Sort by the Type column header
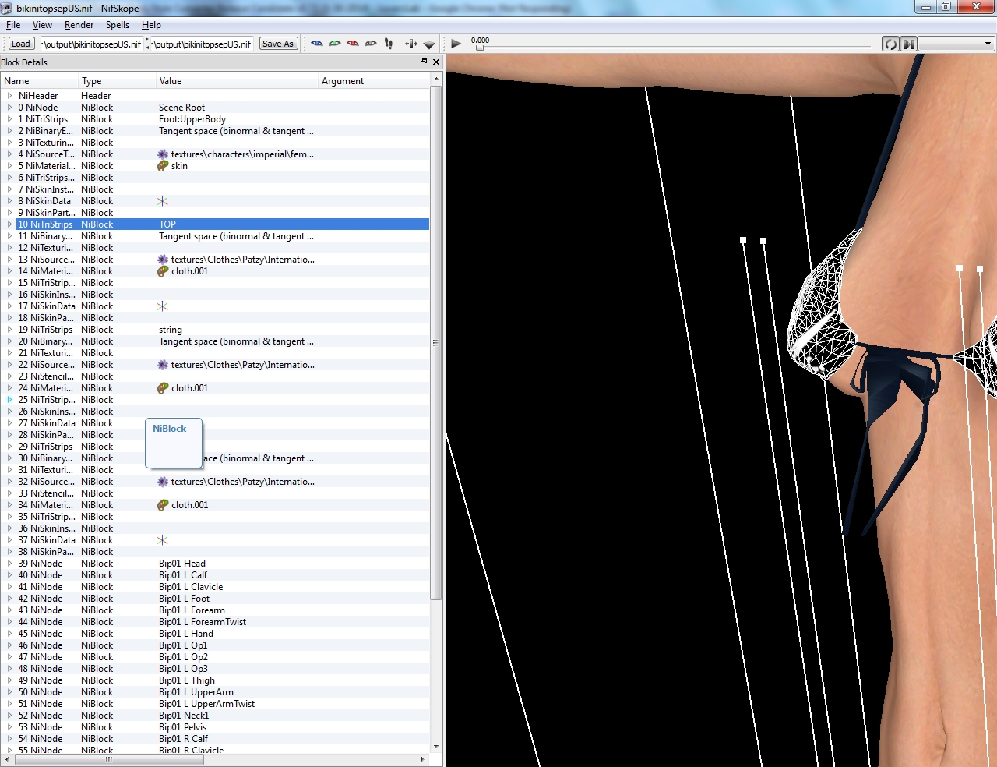 tap(117, 81)
